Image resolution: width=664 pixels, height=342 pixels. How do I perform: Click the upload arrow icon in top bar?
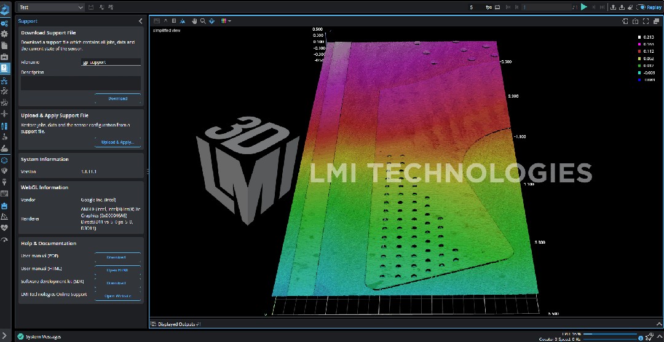613,7
